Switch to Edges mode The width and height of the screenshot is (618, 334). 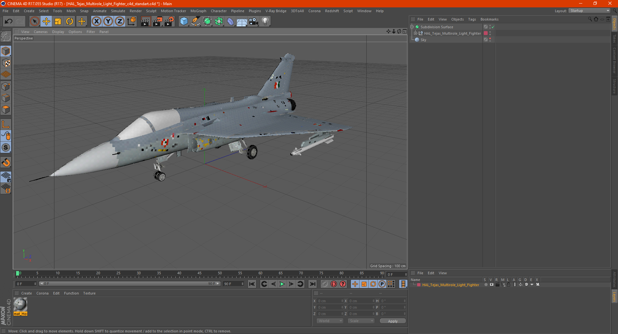pos(6,98)
